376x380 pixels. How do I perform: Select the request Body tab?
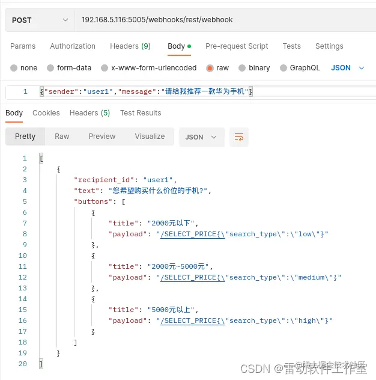[x=179, y=46]
